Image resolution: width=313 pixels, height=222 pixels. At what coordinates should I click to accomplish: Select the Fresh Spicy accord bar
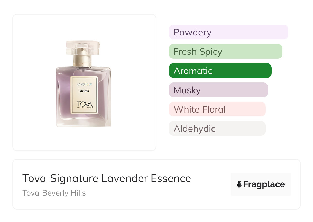click(x=225, y=51)
